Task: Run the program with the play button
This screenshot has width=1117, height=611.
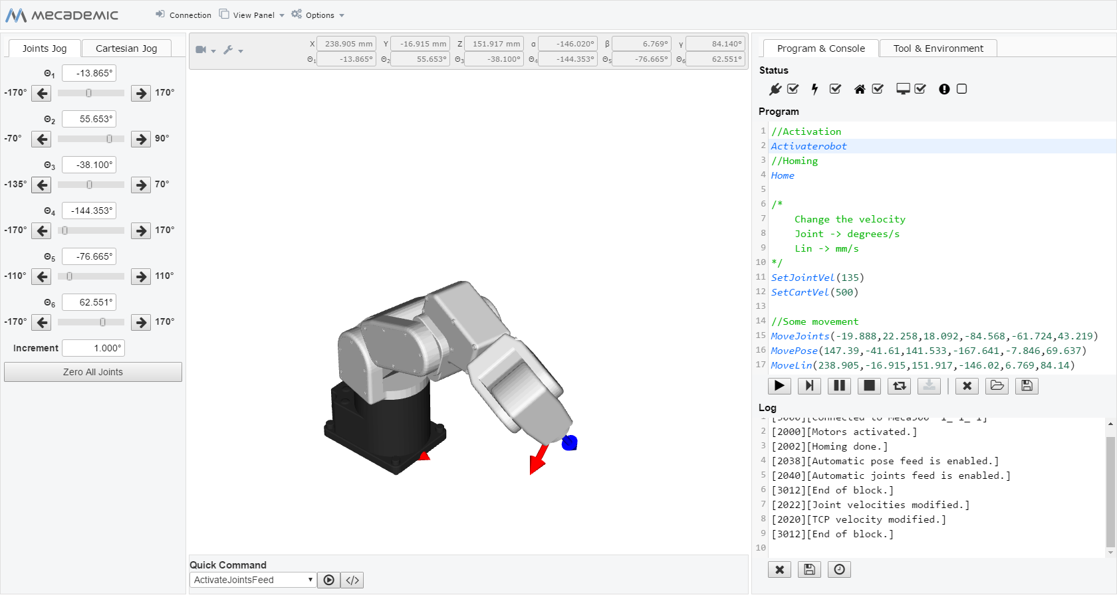Action: coord(779,386)
